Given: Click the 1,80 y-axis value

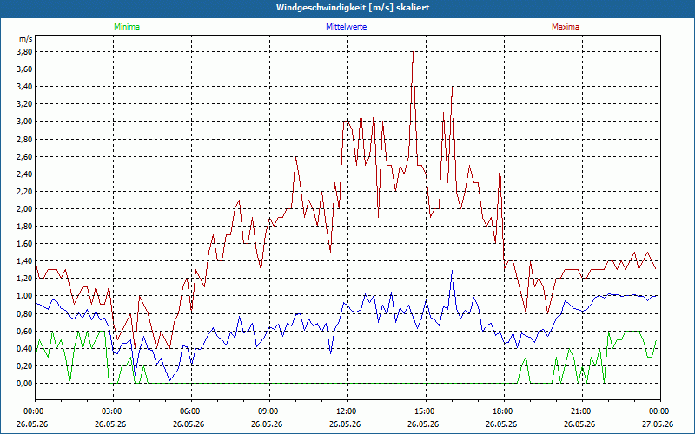Looking at the screenshot, I should (24, 227).
